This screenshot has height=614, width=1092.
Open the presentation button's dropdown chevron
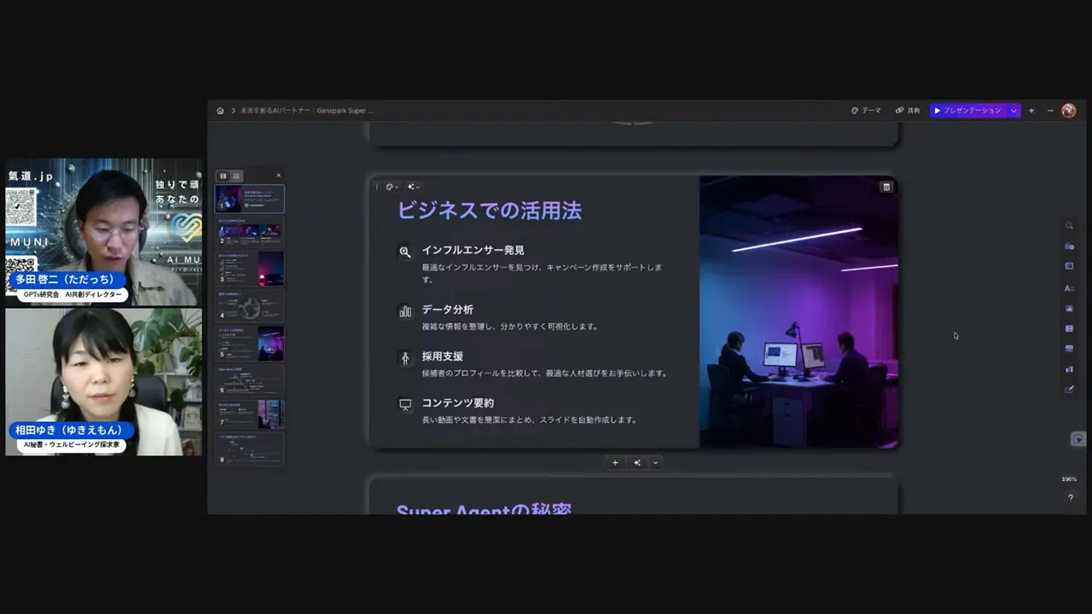tap(1014, 110)
